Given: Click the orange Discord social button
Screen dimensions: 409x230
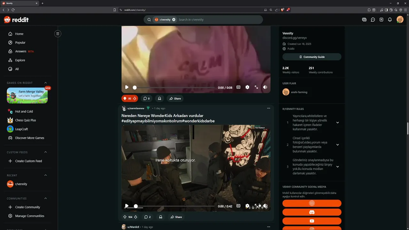Looking at the screenshot, I should tap(312, 212).
